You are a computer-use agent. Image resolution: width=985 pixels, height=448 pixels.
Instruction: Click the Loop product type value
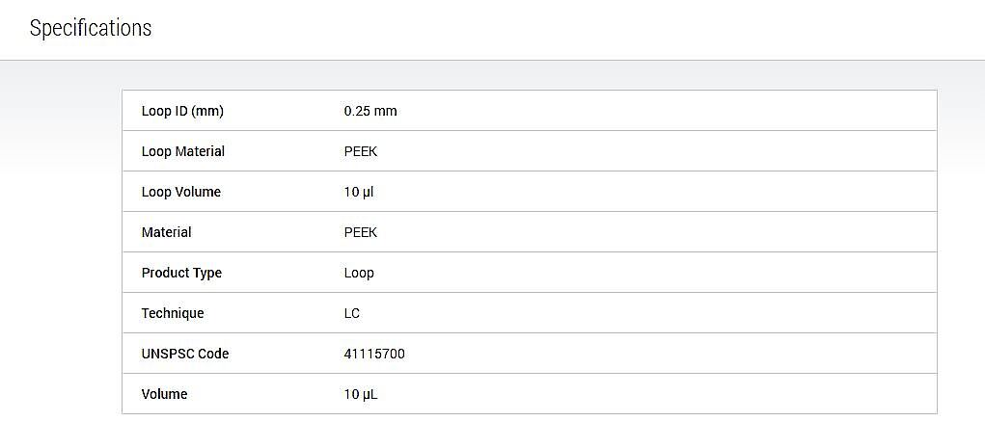tap(359, 273)
